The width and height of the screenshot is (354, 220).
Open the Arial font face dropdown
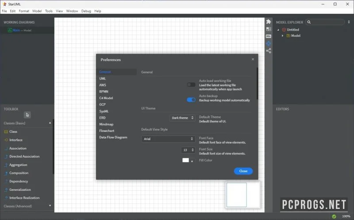168,139
